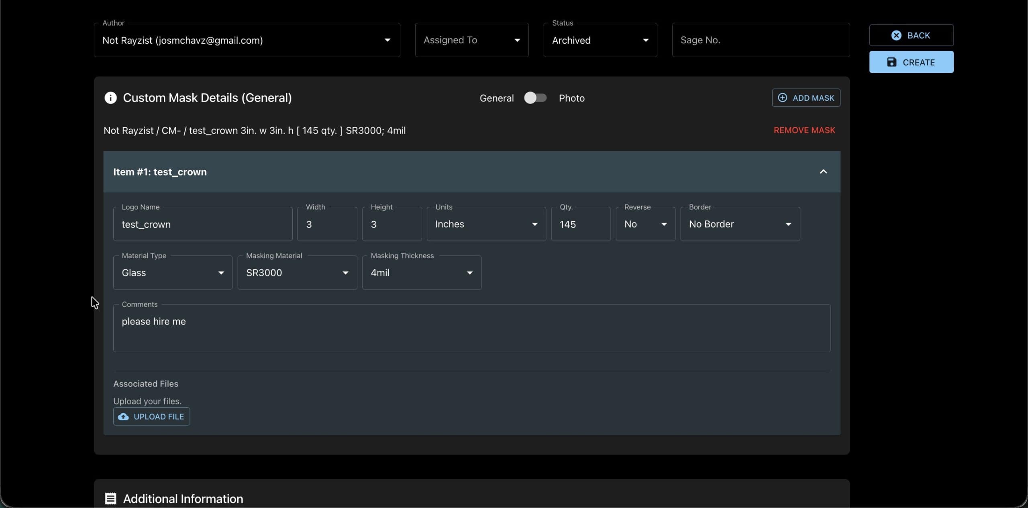Open the Assigned To dropdown

[471, 40]
